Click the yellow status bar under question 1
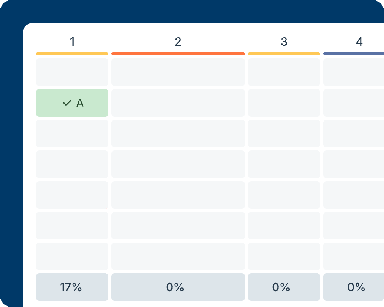 [72, 53]
